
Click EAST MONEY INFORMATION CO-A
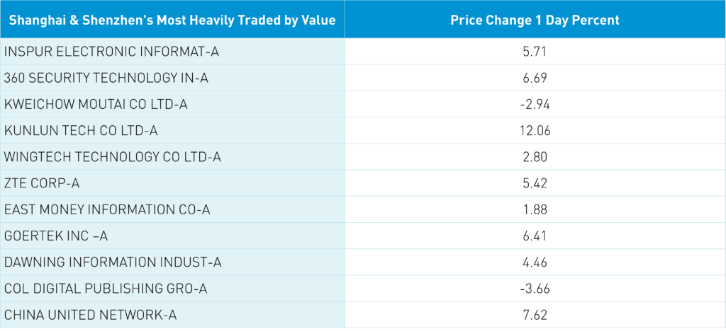click(x=107, y=209)
